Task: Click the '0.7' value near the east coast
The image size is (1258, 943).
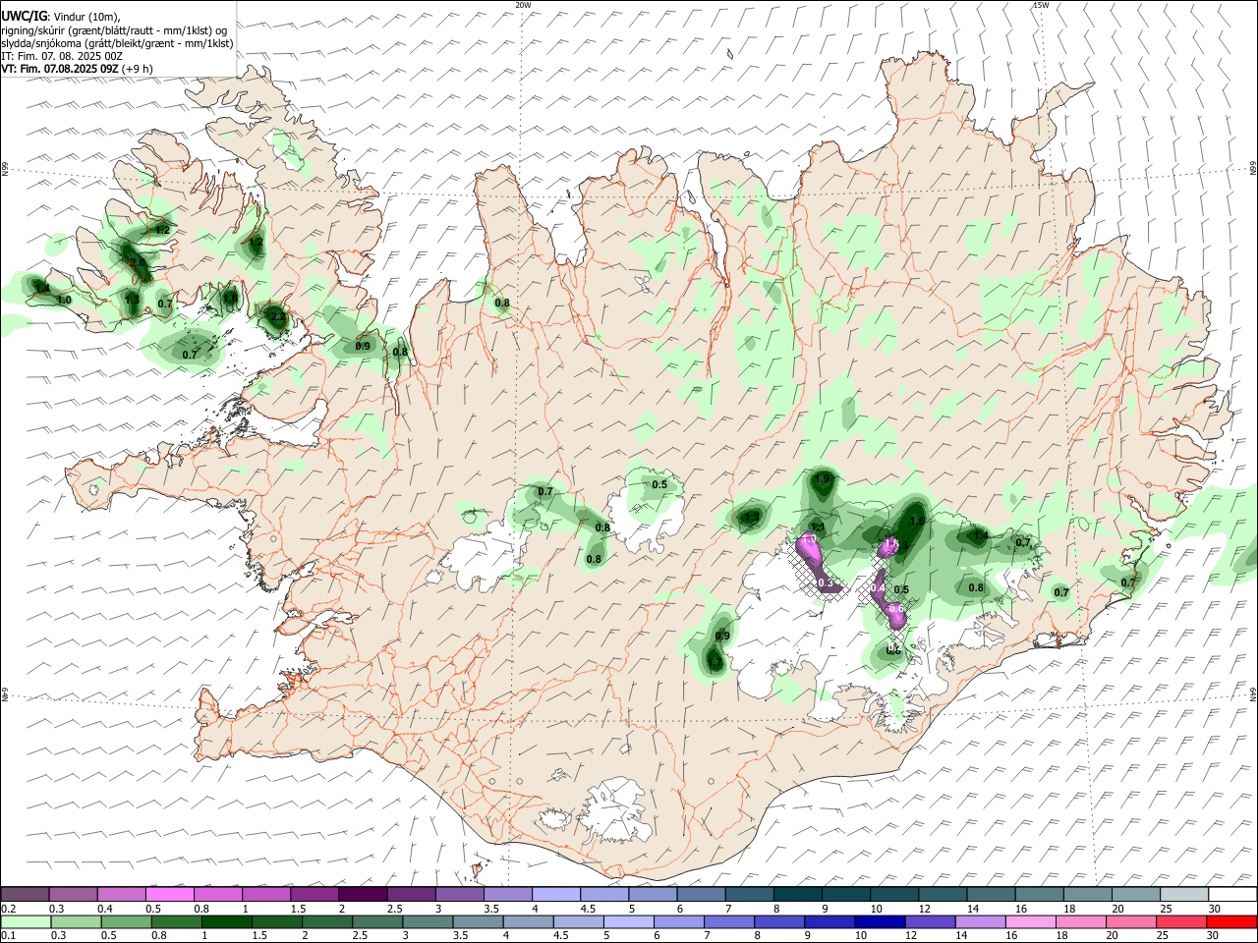Action: click(x=1128, y=582)
